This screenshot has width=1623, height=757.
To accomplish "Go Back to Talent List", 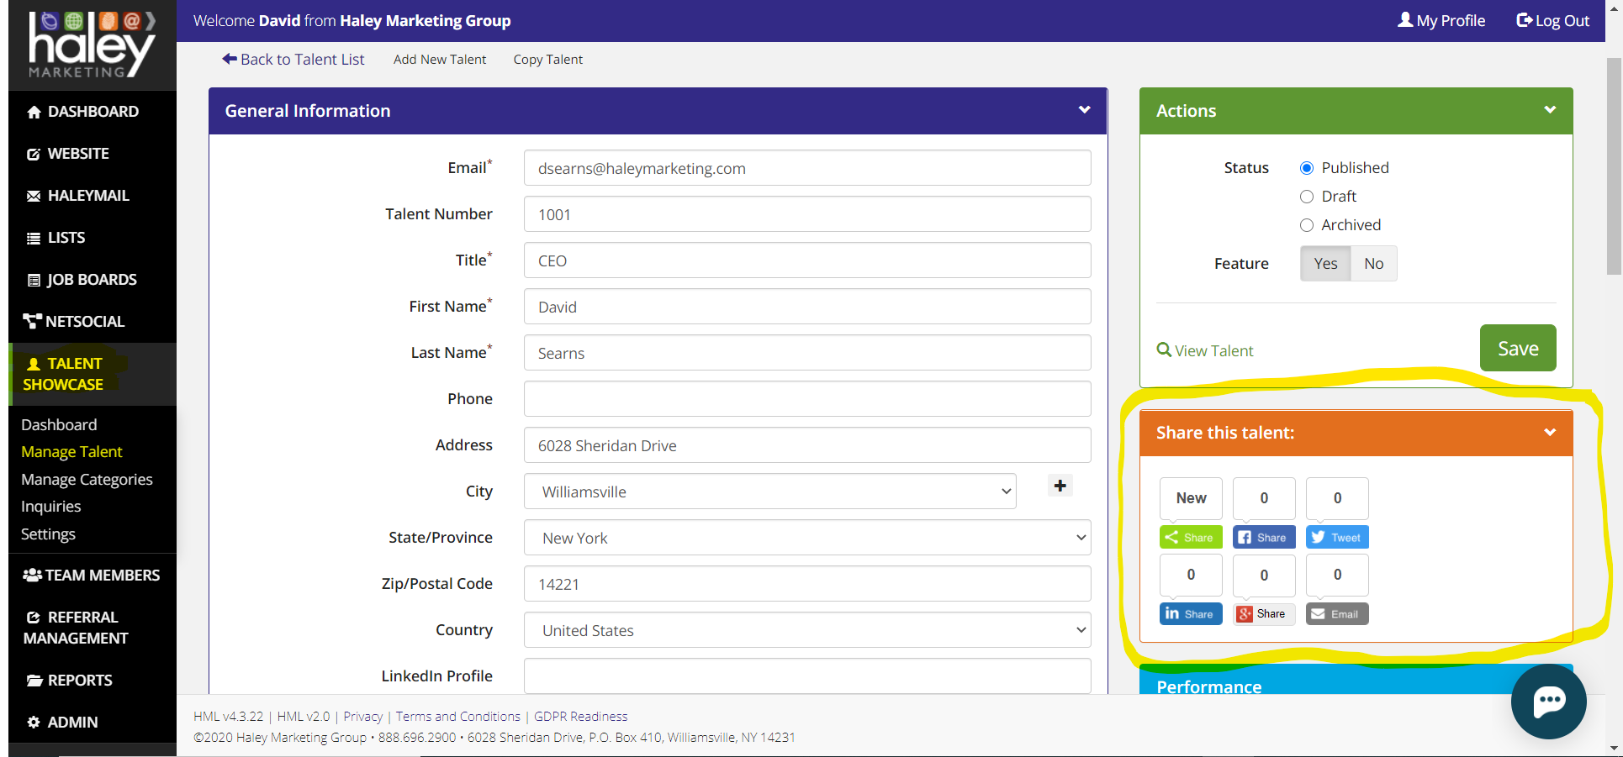I will 293,59.
